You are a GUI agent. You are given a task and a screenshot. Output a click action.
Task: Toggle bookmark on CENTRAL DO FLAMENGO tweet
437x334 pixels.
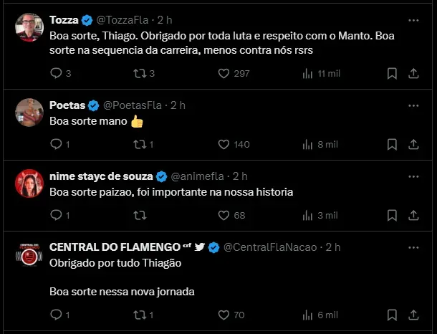[x=392, y=315]
